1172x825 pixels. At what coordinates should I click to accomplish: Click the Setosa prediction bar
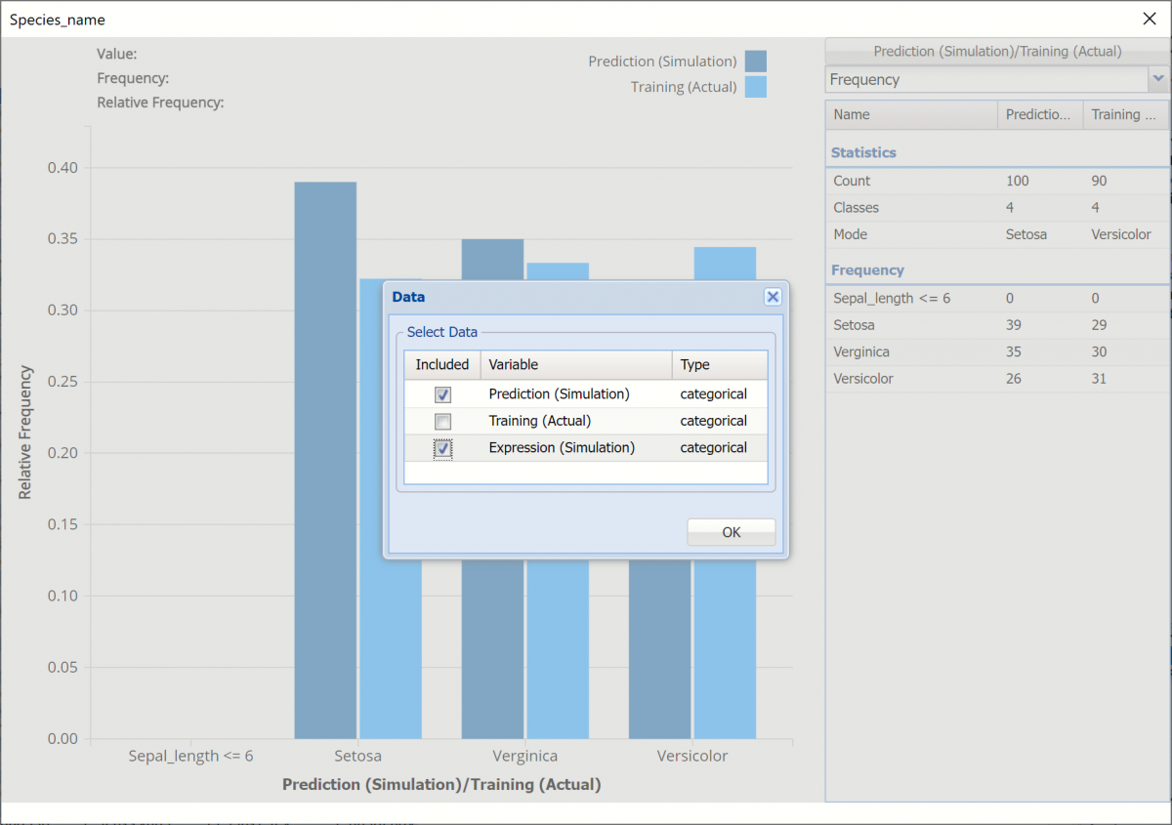coord(325,459)
